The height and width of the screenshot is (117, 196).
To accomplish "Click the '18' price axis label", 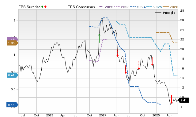I will pos(182,59).
